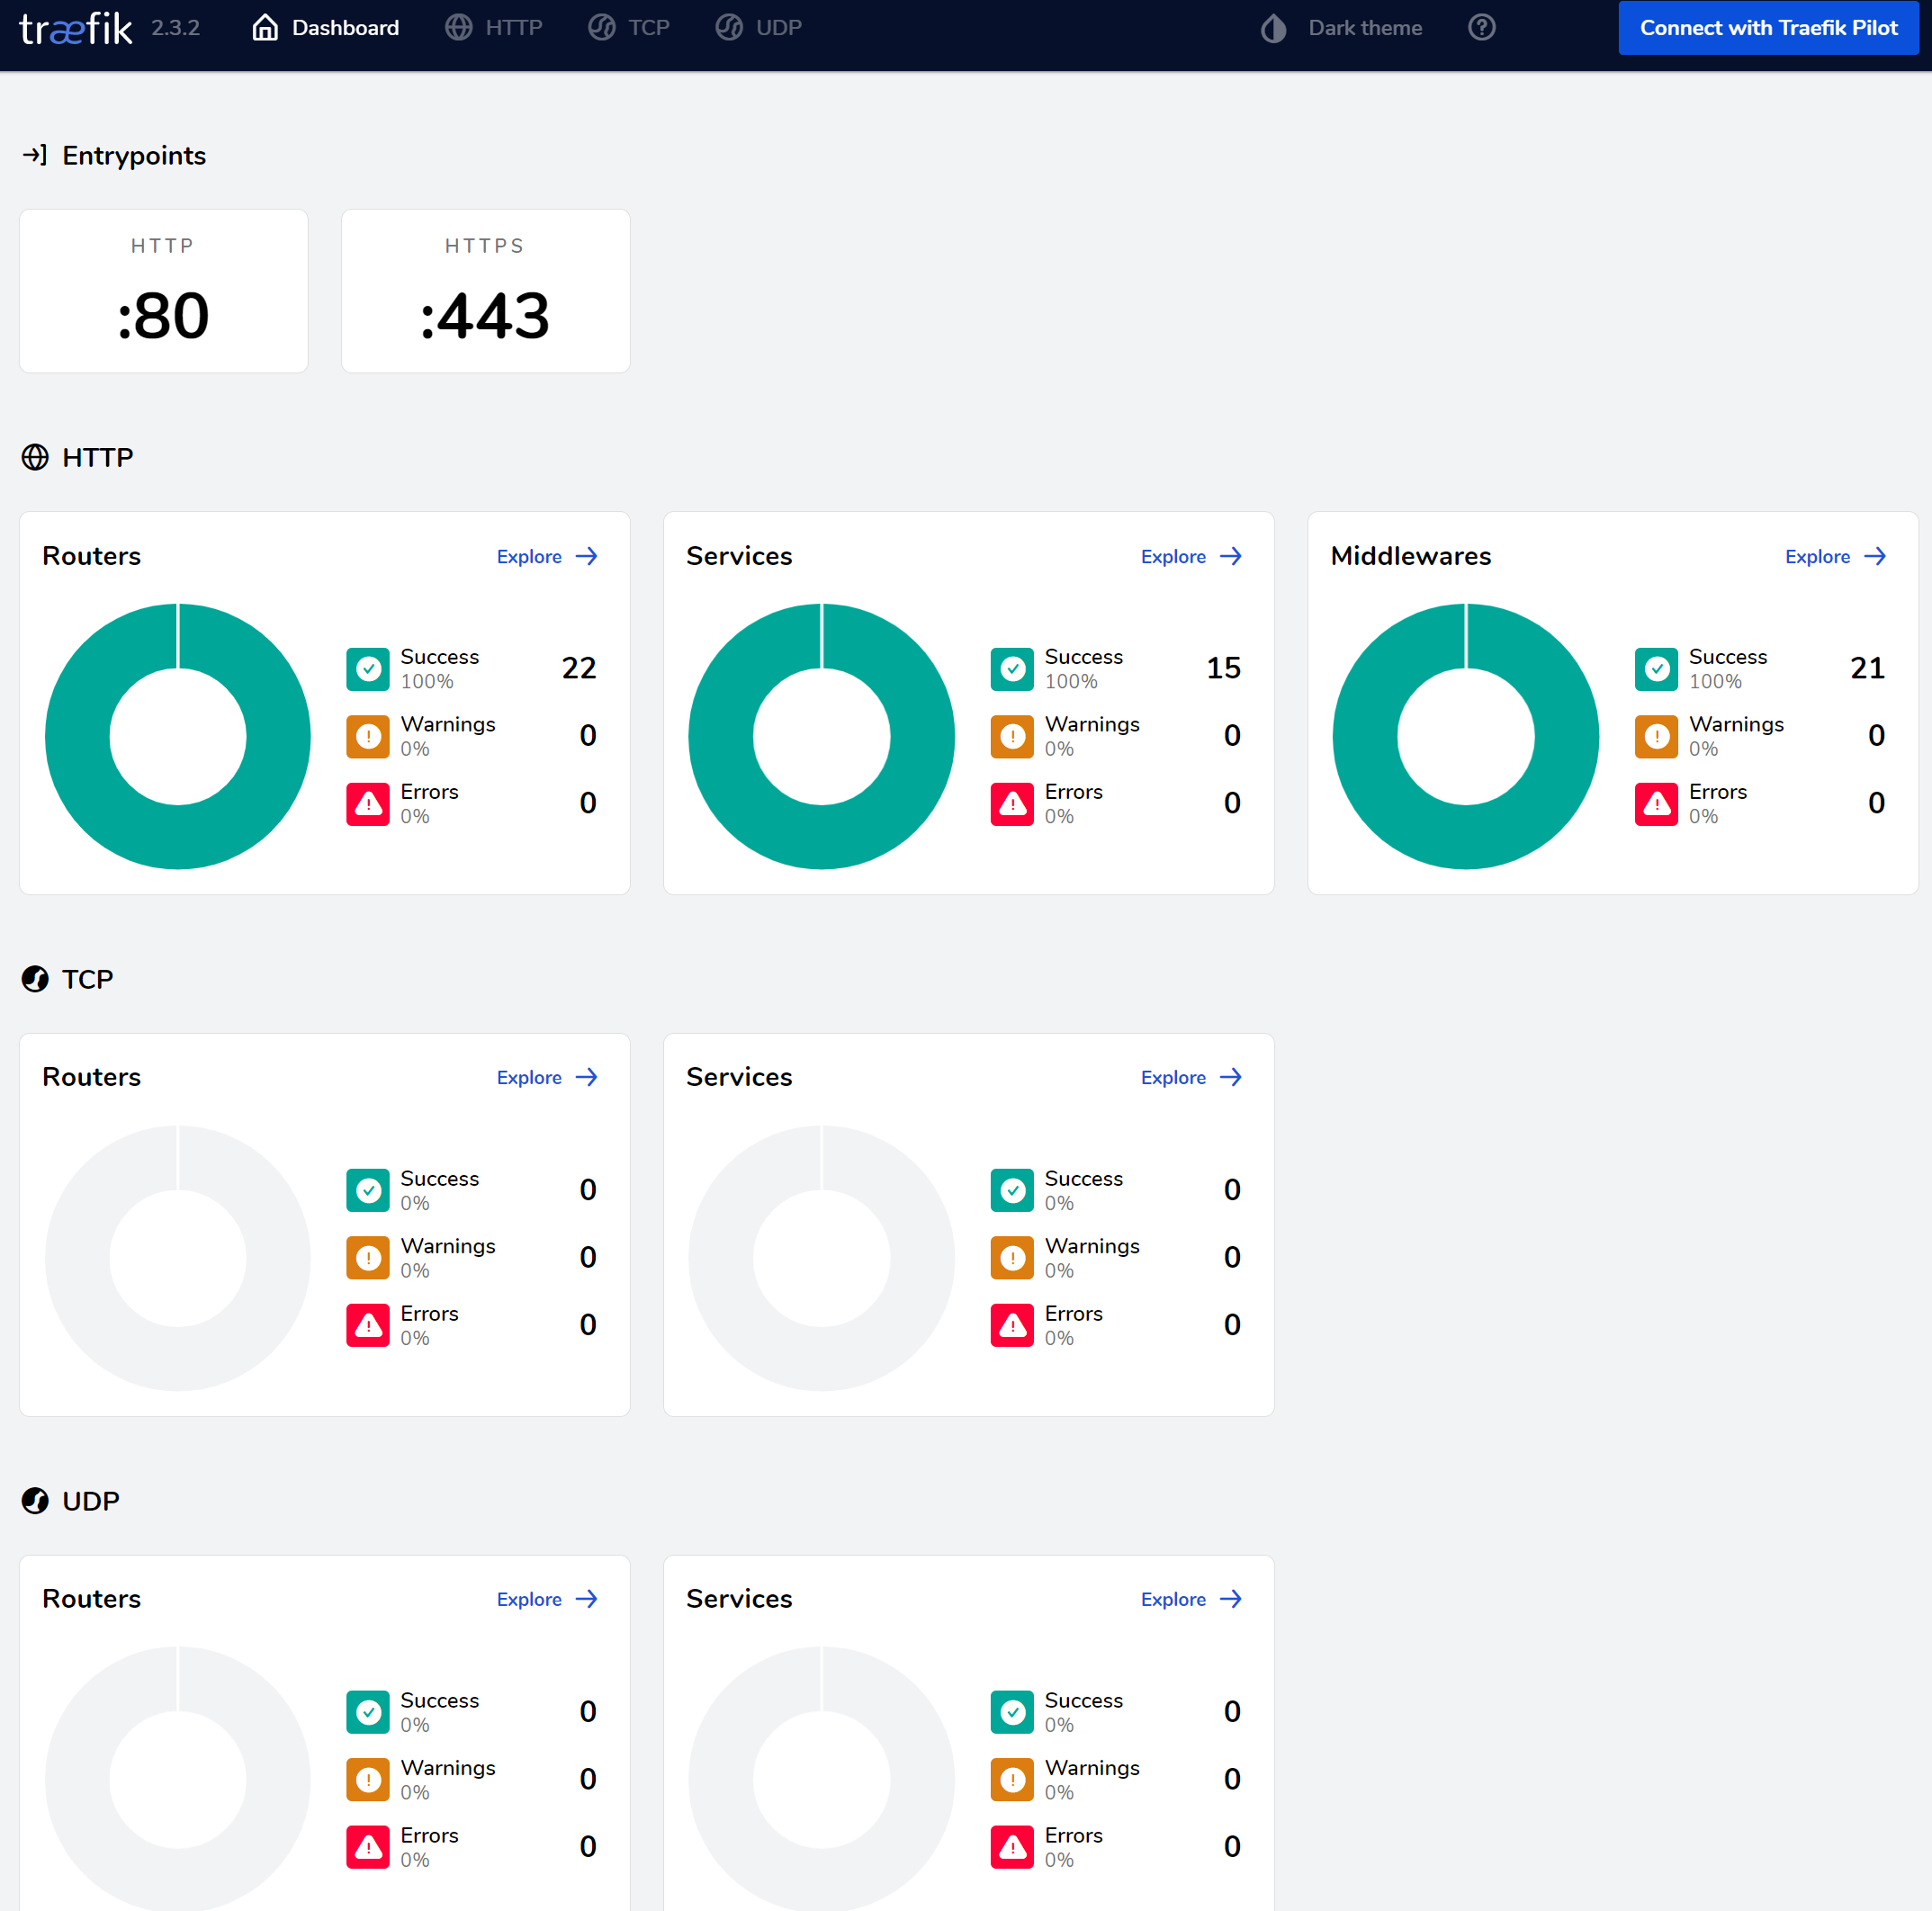Click HTTP Routers Success check icon

pyautogui.click(x=368, y=669)
